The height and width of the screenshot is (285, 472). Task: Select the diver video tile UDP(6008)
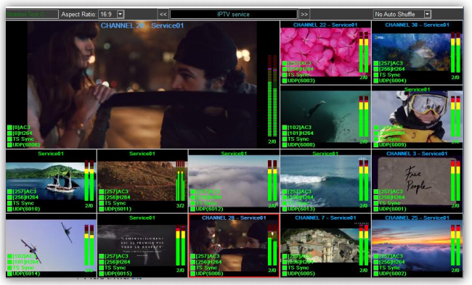(x=325, y=117)
